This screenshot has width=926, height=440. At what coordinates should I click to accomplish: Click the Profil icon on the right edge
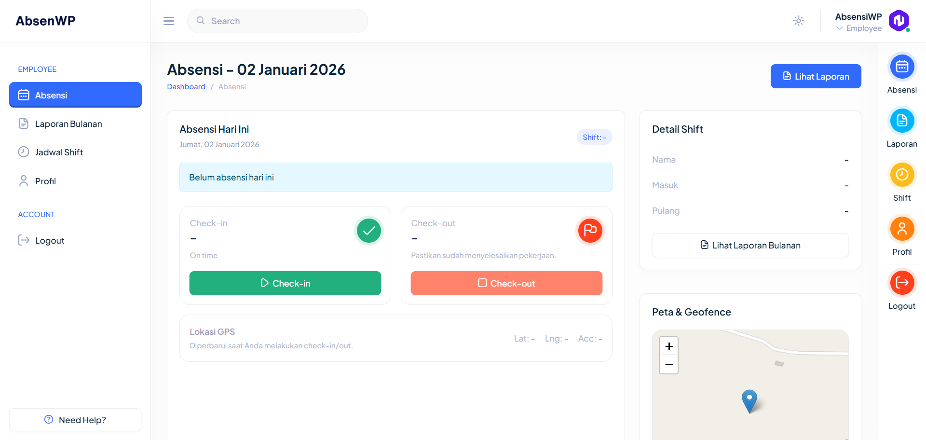coord(901,228)
